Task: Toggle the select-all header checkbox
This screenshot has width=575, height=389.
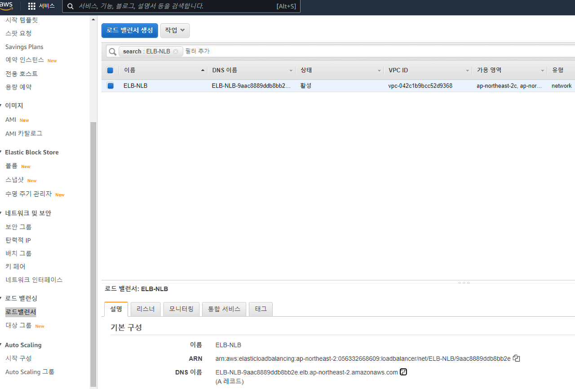Action: pos(110,71)
